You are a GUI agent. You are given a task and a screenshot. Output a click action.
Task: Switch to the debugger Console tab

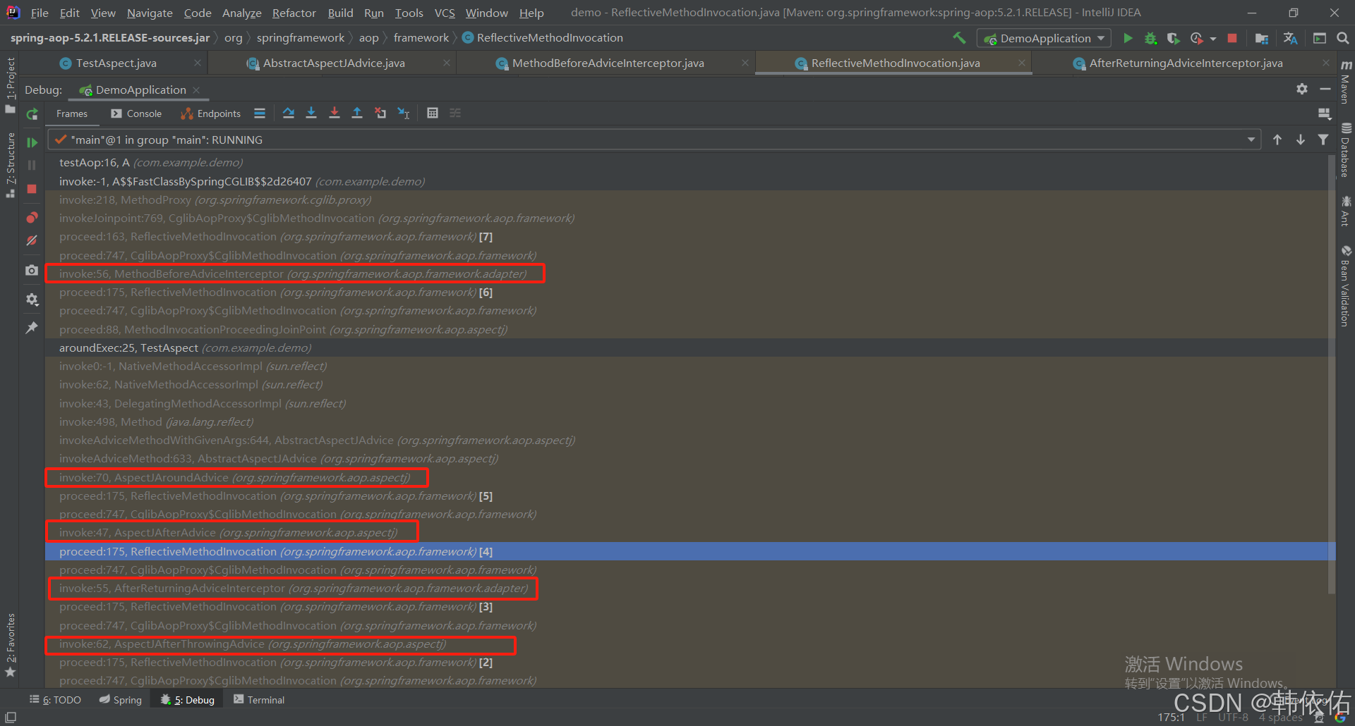136,113
